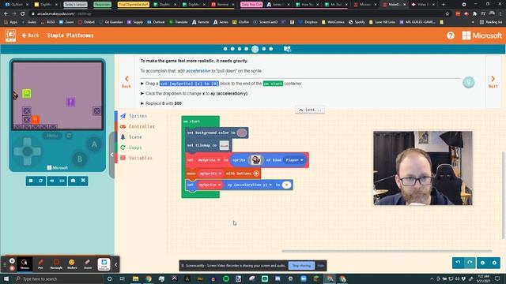Image resolution: width=506 pixels, height=284 pixels.
Task: Jump to the second tutorial step dot
Action: tap(232, 49)
